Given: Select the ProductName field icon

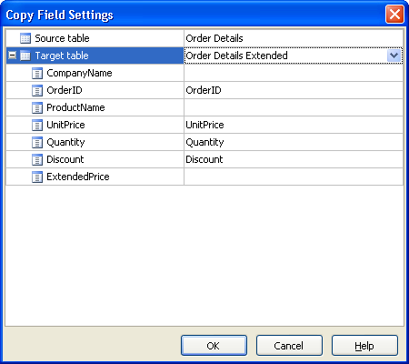Looking at the screenshot, I should point(37,107).
